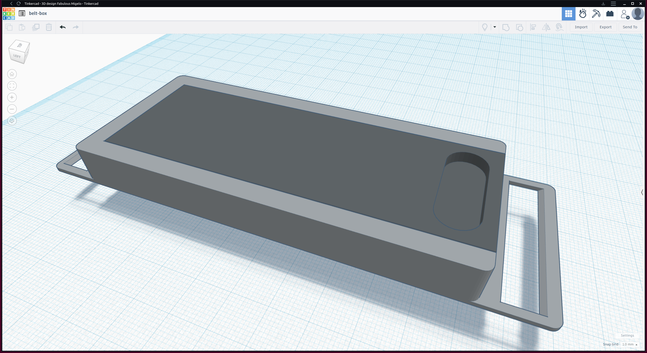This screenshot has height=353, width=647.
Task: Open the browser hamburger menu
Action: pos(613,4)
